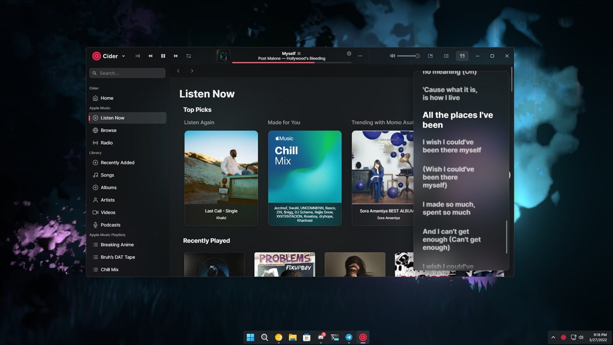Pause the currently playing track

(x=163, y=56)
